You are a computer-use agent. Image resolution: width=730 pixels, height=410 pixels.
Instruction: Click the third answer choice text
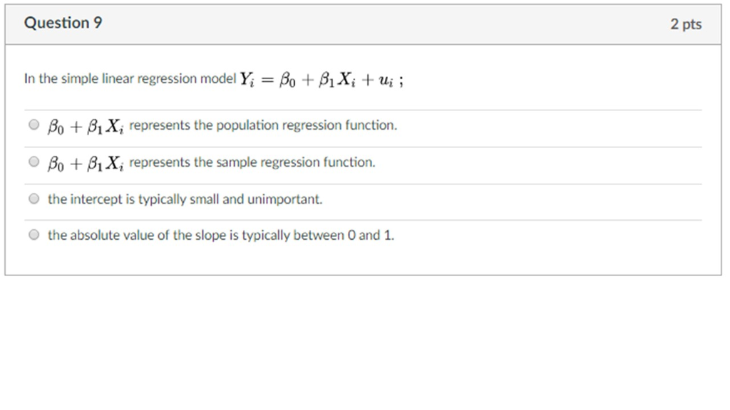tap(184, 199)
